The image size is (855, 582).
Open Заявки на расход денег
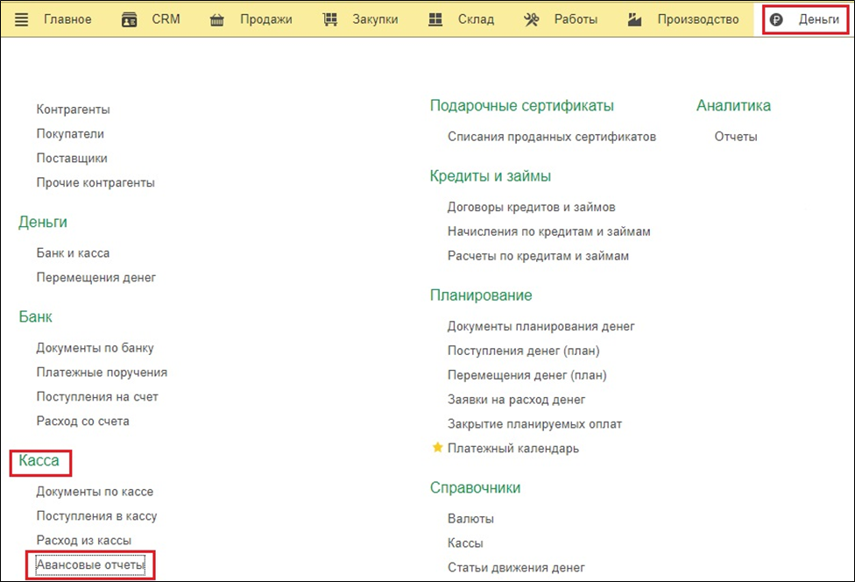[516, 400]
